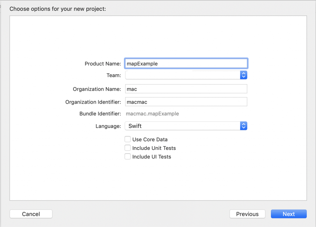Open the Language dropdown showing Swift

pos(183,126)
